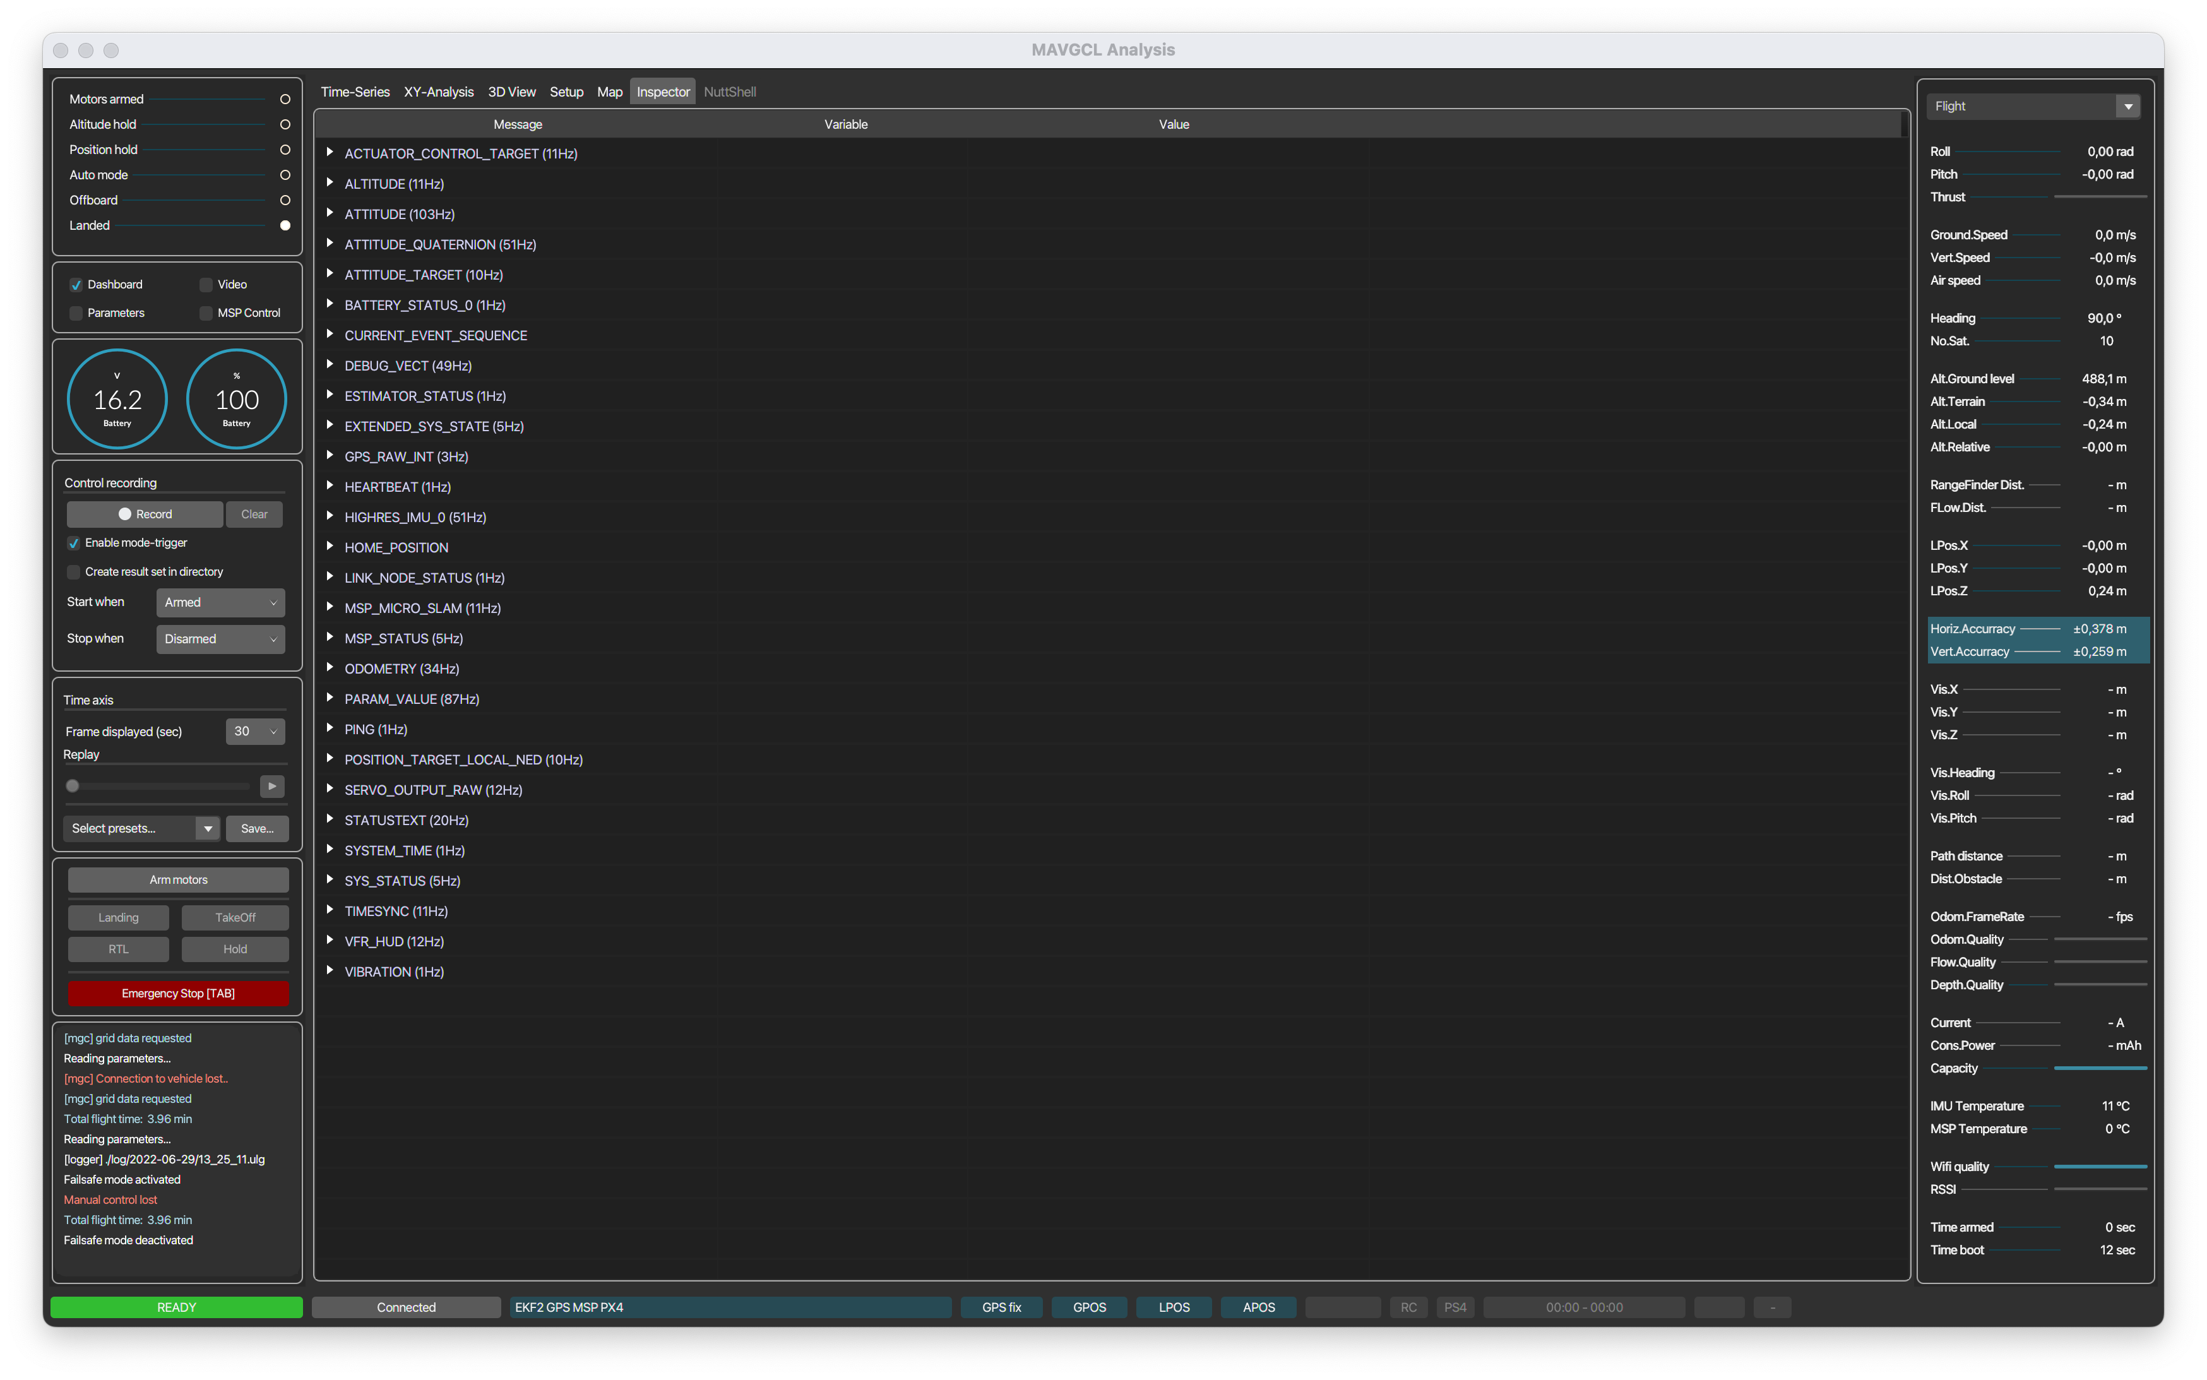
Task: Uncheck Enable mode-trigger checkbox
Action: pyautogui.click(x=74, y=543)
